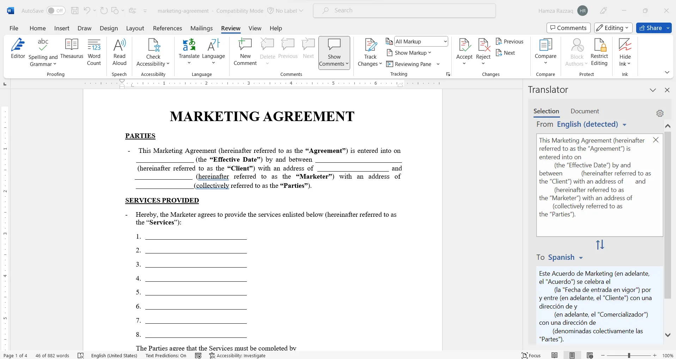Toggle Focus mode in status bar
Screen dimensions: 676x359
(531, 355)
